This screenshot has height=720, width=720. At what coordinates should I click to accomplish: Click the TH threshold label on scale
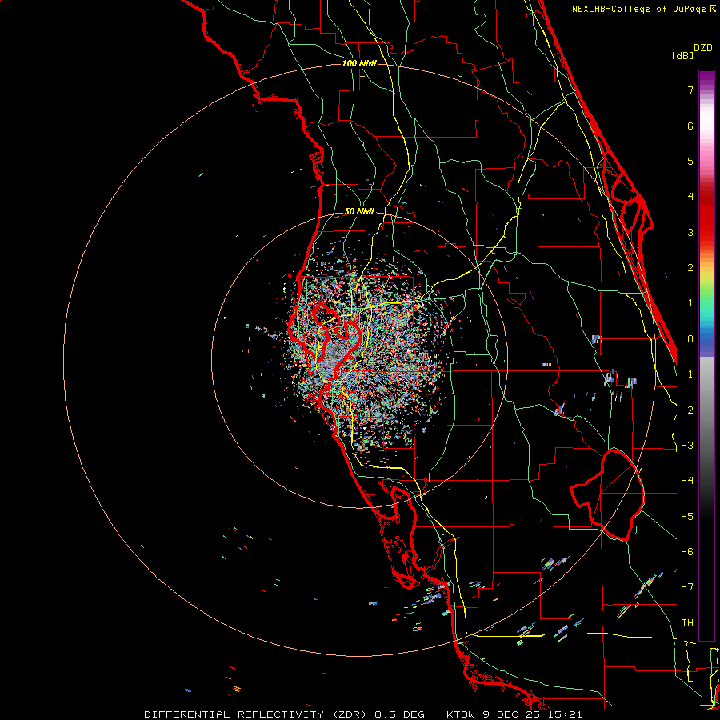point(687,623)
